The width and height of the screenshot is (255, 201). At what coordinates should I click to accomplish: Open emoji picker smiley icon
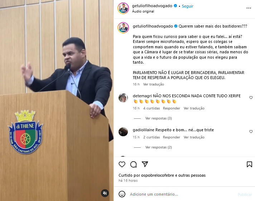coord(122,194)
